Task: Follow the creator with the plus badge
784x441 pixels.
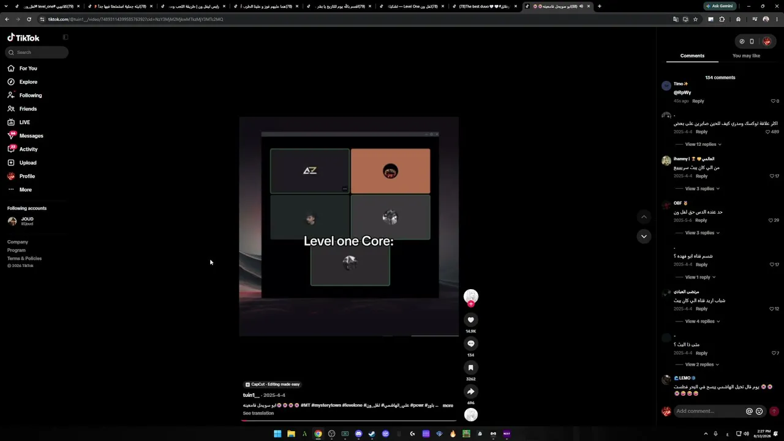Action: pos(470,304)
